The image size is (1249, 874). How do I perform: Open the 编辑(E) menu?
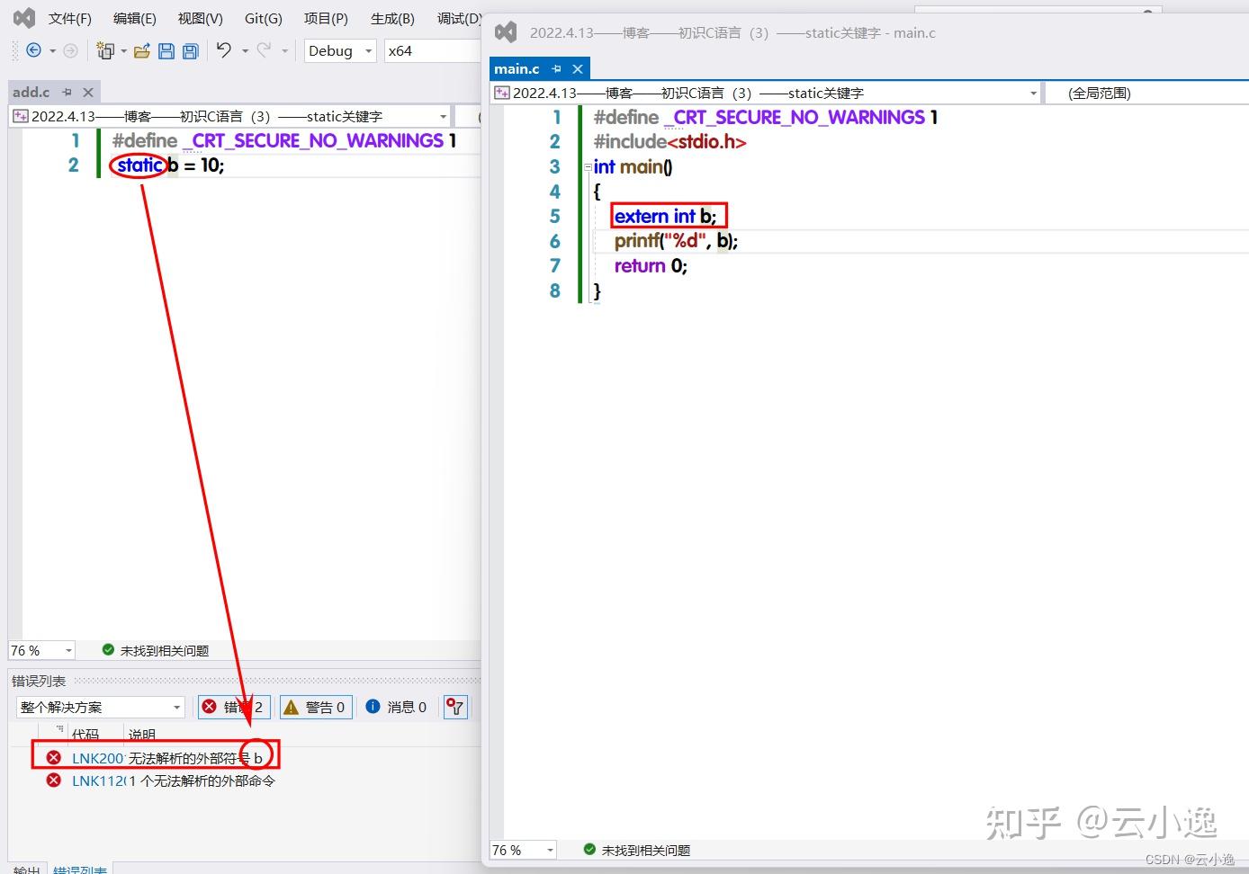[135, 18]
